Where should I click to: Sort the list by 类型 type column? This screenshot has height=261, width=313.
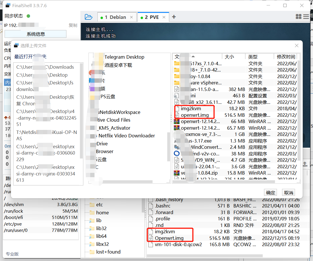253,57
